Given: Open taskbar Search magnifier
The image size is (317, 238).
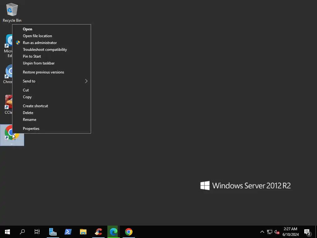Looking at the screenshot, I should [22, 232].
